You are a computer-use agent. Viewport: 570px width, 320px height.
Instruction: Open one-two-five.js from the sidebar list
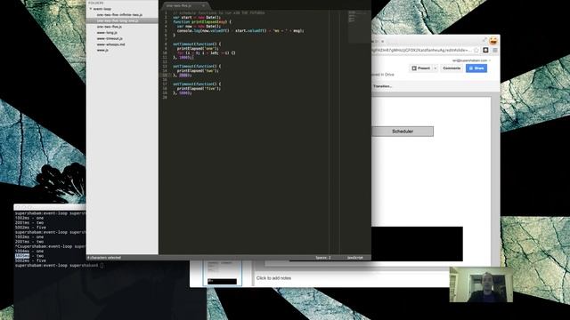coord(110,27)
